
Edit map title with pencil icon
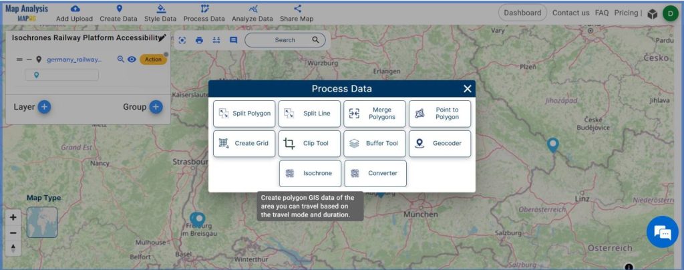[163, 38]
